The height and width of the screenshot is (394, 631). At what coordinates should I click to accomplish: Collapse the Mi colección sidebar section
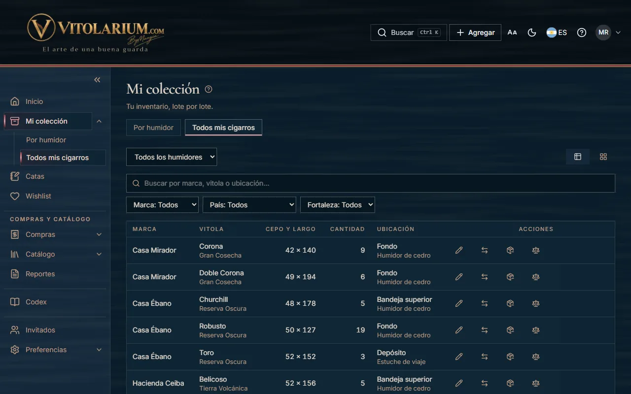pos(99,121)
